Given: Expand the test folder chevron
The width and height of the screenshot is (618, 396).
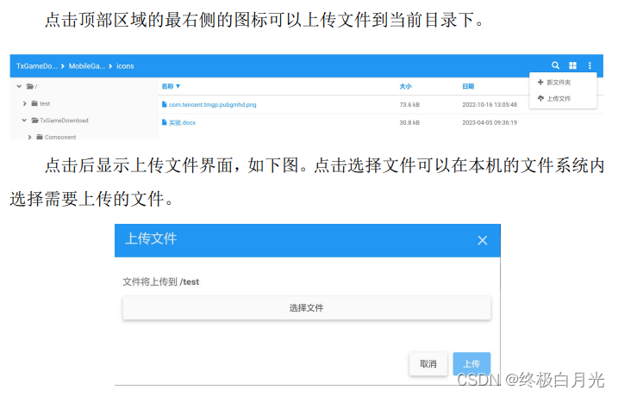Looking at the screenshot, I should tap(24, 103).
